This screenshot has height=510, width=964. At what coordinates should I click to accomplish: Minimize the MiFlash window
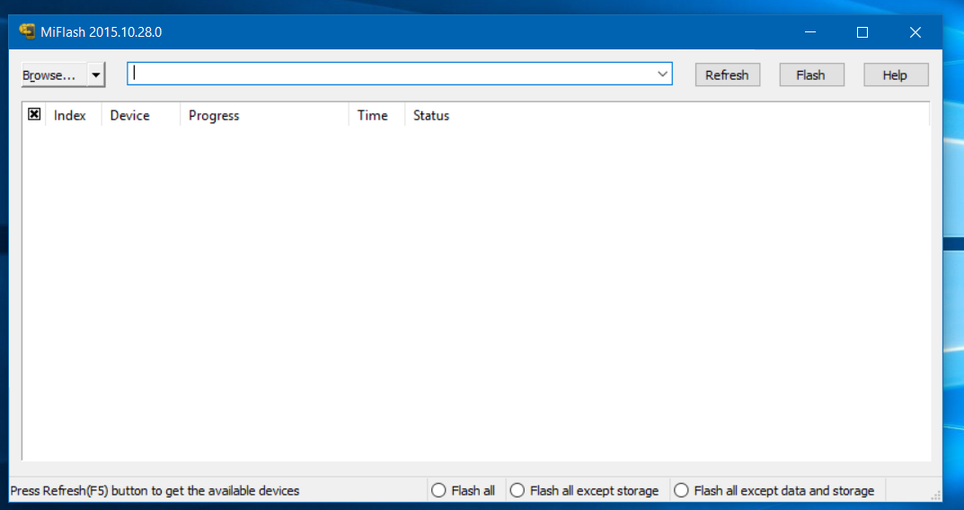pos(810,32)
